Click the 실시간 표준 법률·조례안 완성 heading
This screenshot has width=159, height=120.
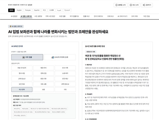pos(95,46)
